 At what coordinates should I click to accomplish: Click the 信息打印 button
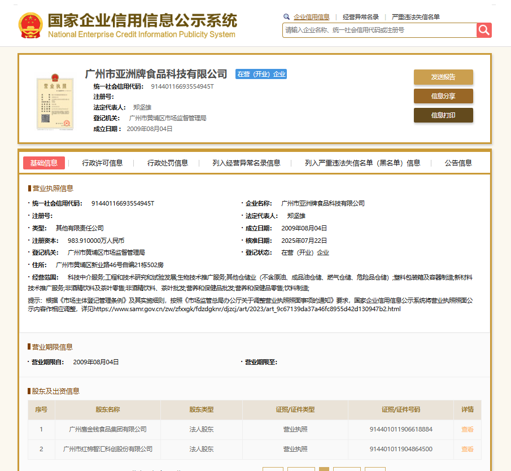(443, 115)
